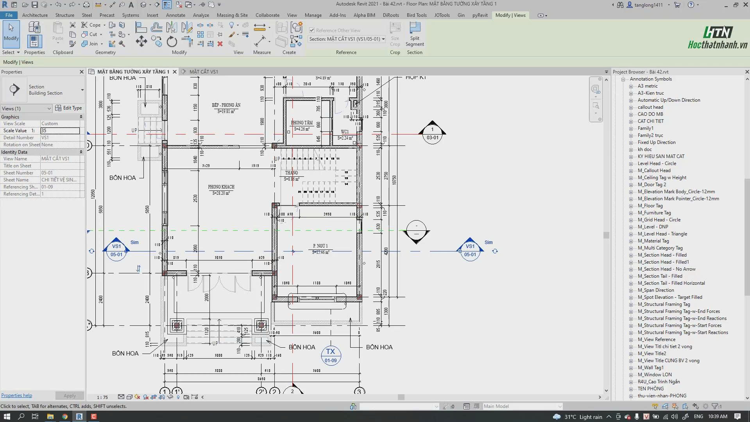750x422 pixels.
Task: Toggle Reference Other View checkbox
Action: point(312,30)
